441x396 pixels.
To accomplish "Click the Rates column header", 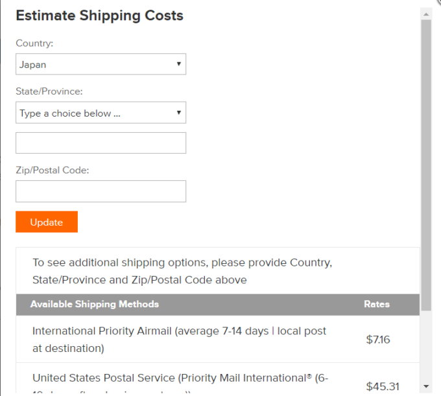I will pyautogui.click(x=377, y=304).
